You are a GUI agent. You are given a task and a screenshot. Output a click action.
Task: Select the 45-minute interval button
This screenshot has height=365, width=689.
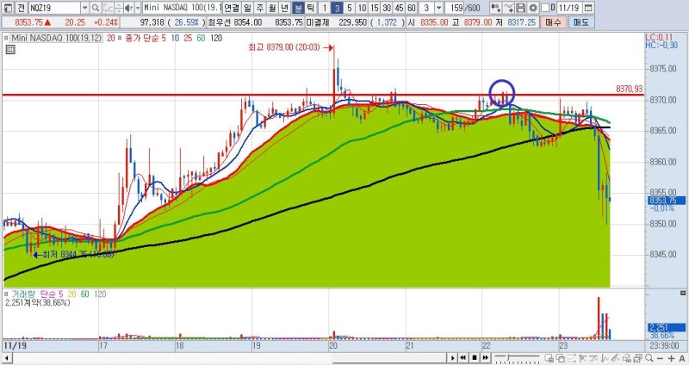tap(399, 8)
